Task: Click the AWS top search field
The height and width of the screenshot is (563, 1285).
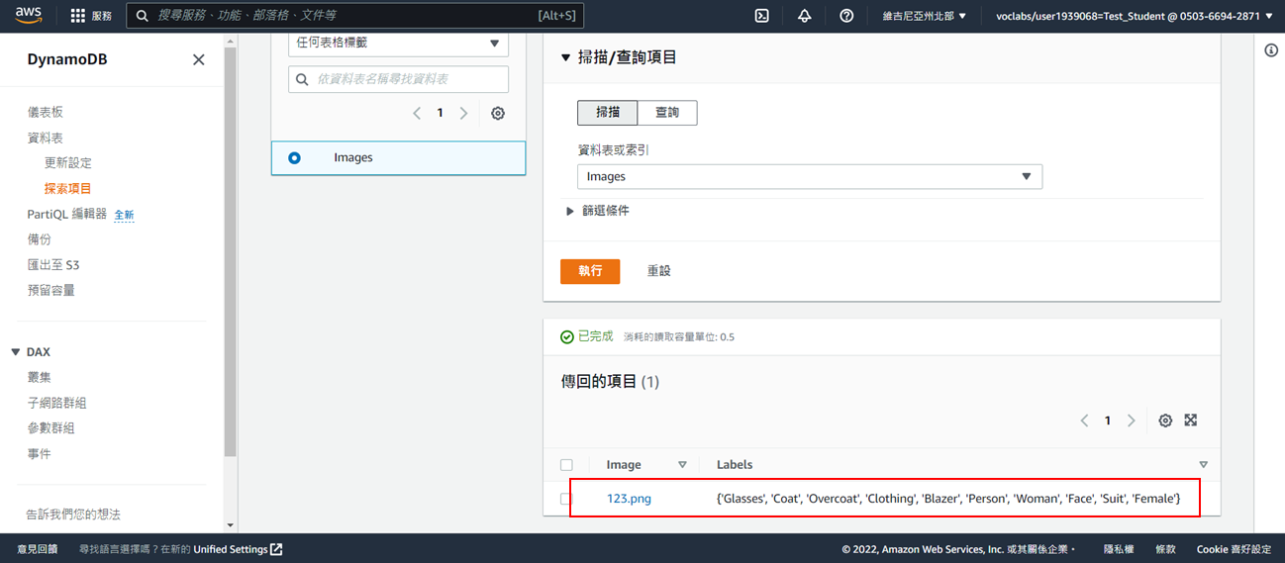Action: [x=354, y=16]
